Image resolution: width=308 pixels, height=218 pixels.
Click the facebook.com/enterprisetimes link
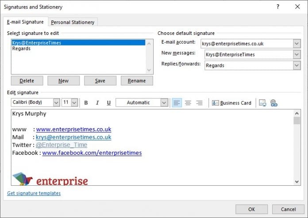click(x=92, y=153)
